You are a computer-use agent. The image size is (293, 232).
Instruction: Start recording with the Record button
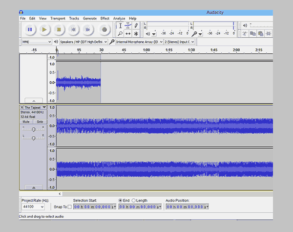[x=105, y=29]
